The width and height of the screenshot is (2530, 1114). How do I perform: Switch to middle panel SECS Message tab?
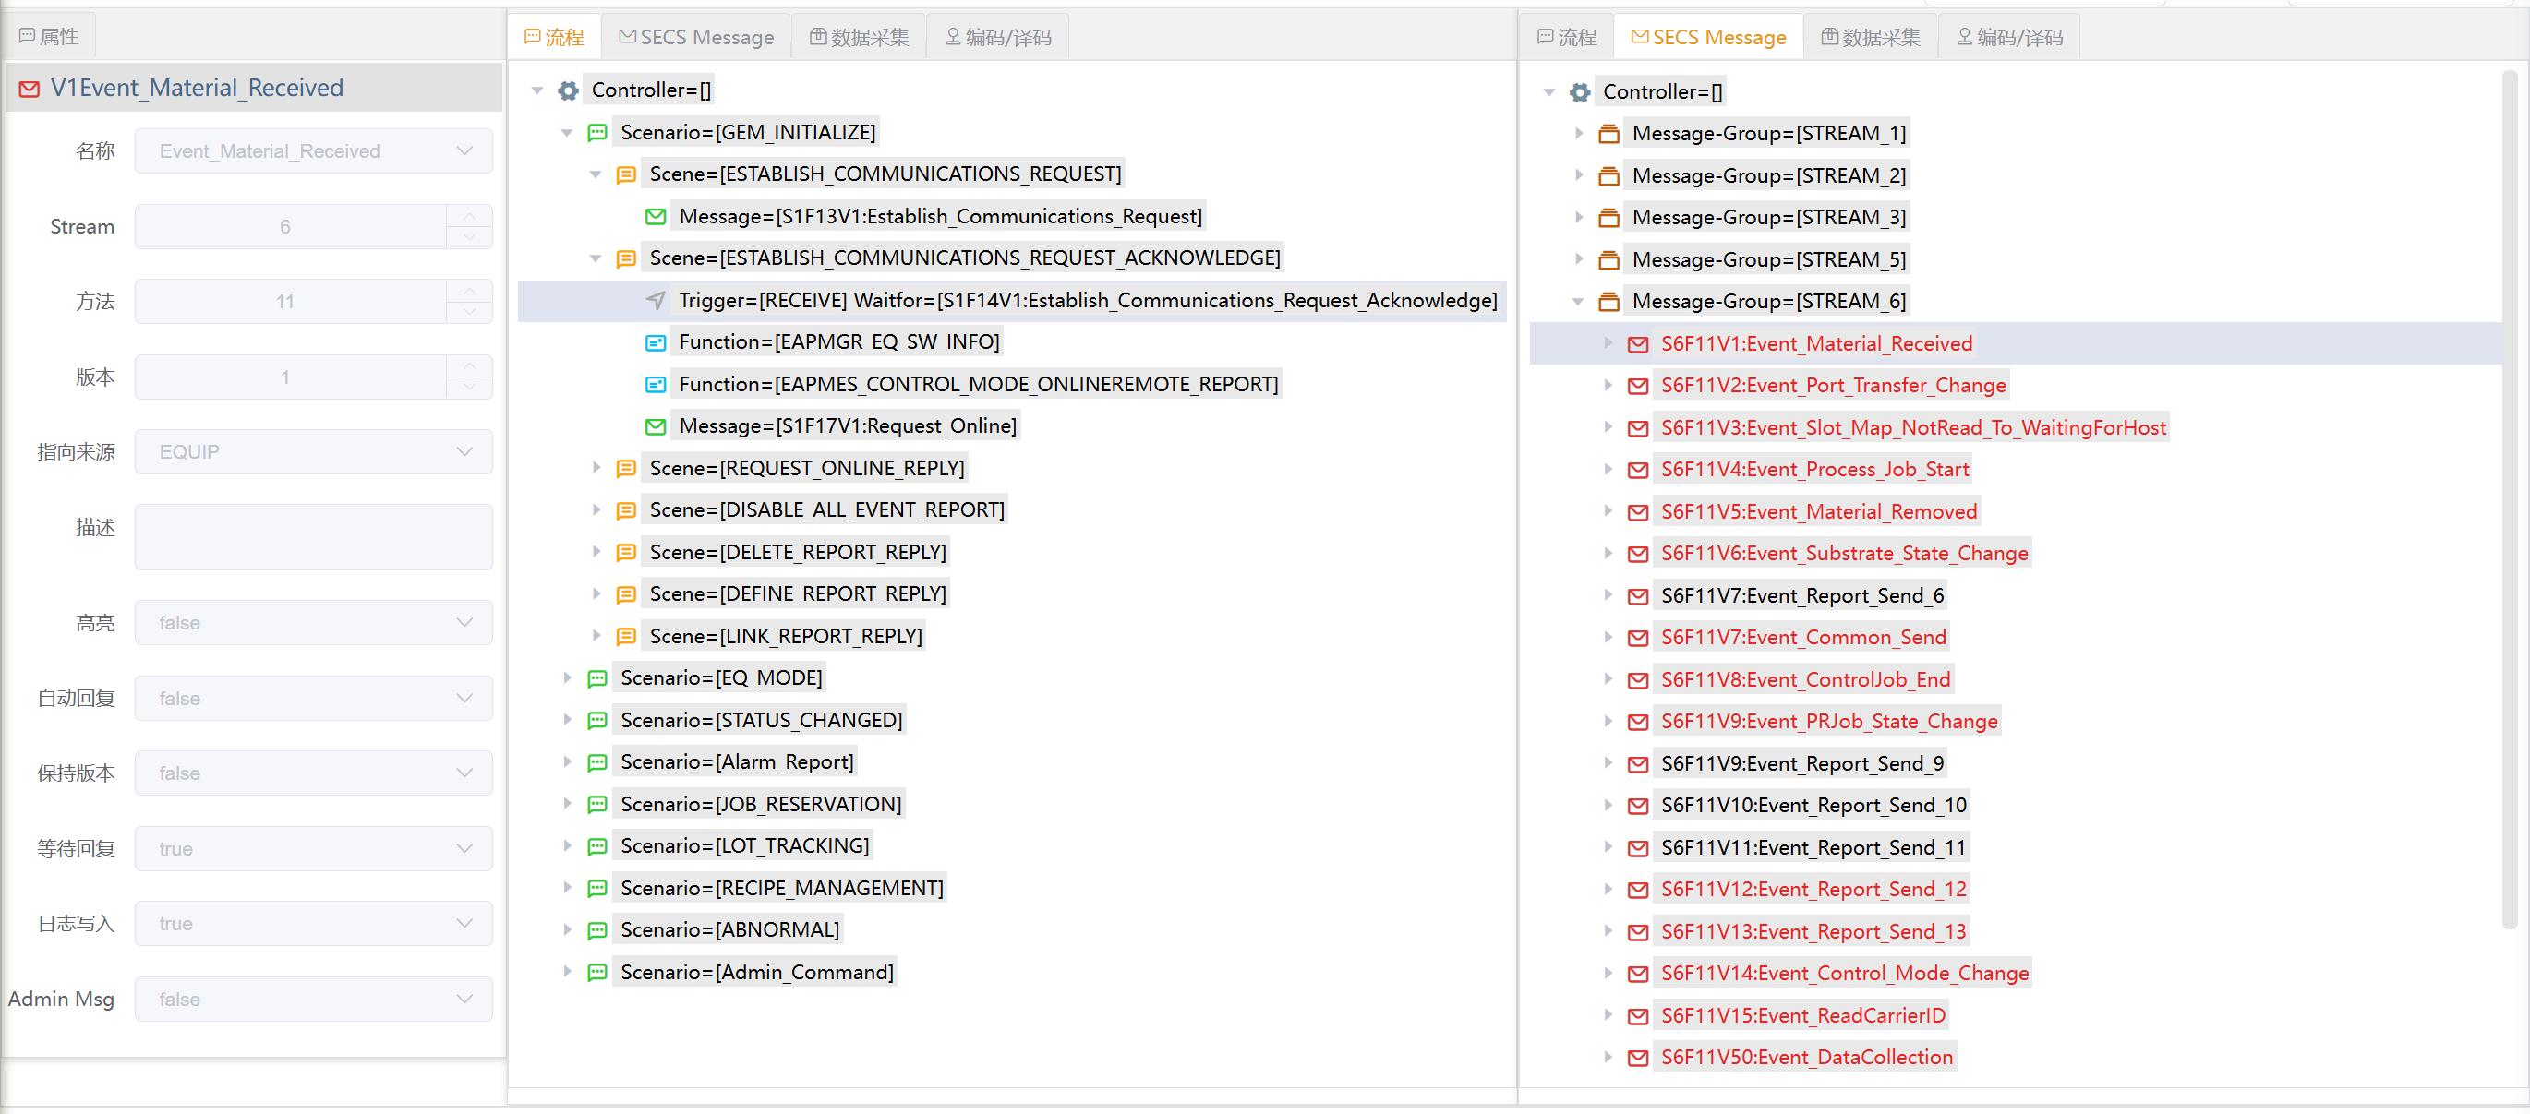tap(696, 37)
